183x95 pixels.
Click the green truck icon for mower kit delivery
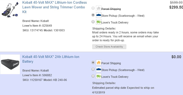(x=99, y=22)
